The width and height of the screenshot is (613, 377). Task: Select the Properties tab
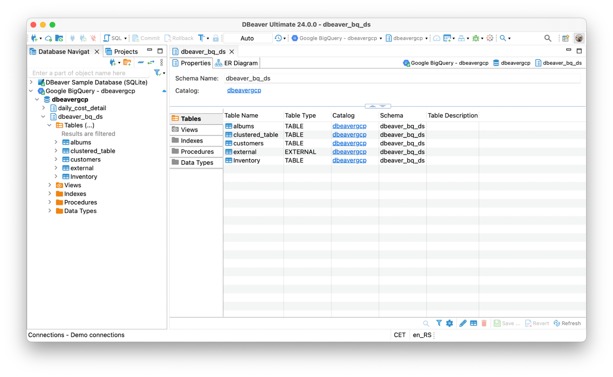click(192, 63)
